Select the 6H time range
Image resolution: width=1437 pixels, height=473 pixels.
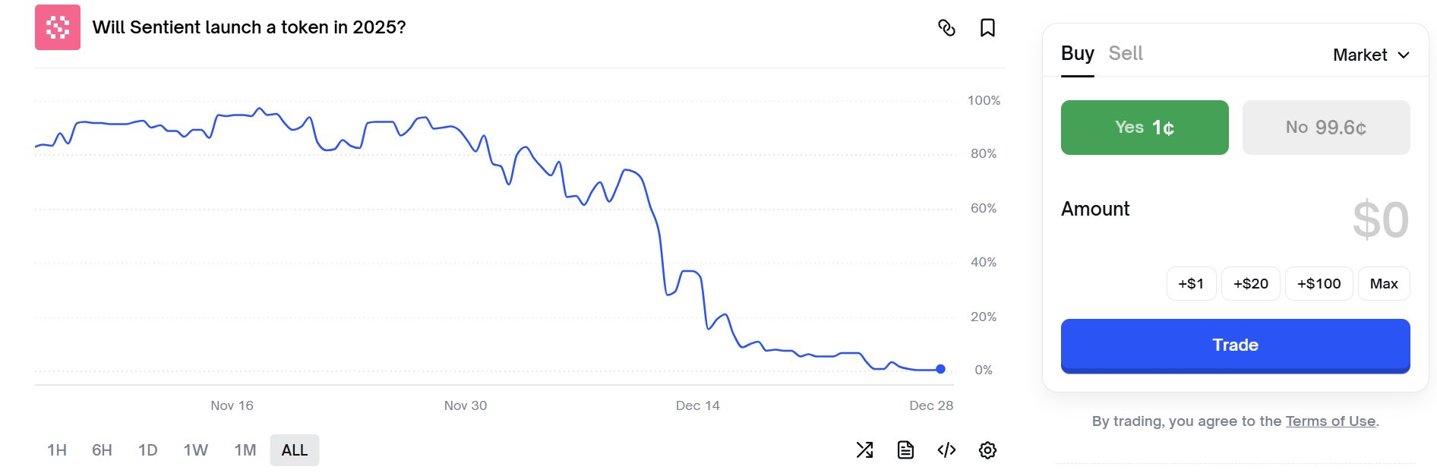pos(102,450)
